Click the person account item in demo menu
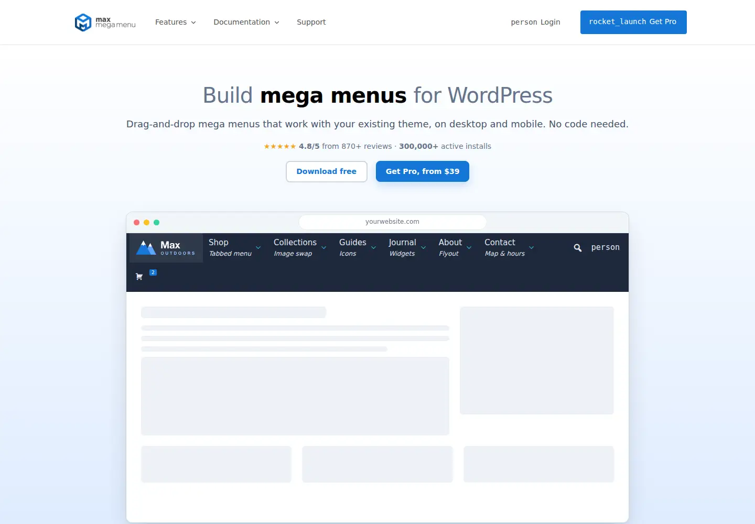Screen dimensions: 755x524 [x=605, y=247]
